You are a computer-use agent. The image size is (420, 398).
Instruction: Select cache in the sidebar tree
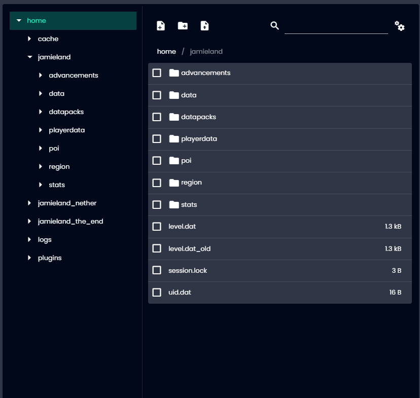pos(48,39)
